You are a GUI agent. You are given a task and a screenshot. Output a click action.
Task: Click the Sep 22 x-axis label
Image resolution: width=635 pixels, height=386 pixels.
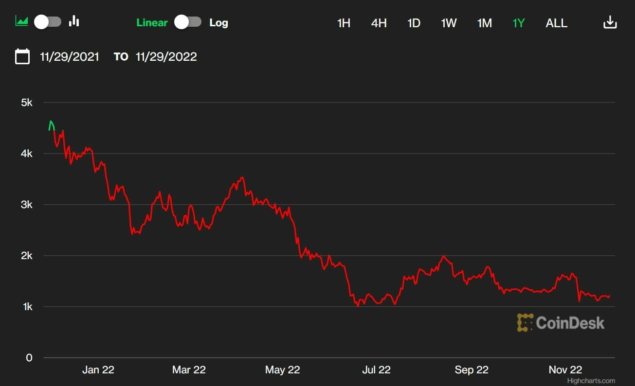(x=472, y=370)
